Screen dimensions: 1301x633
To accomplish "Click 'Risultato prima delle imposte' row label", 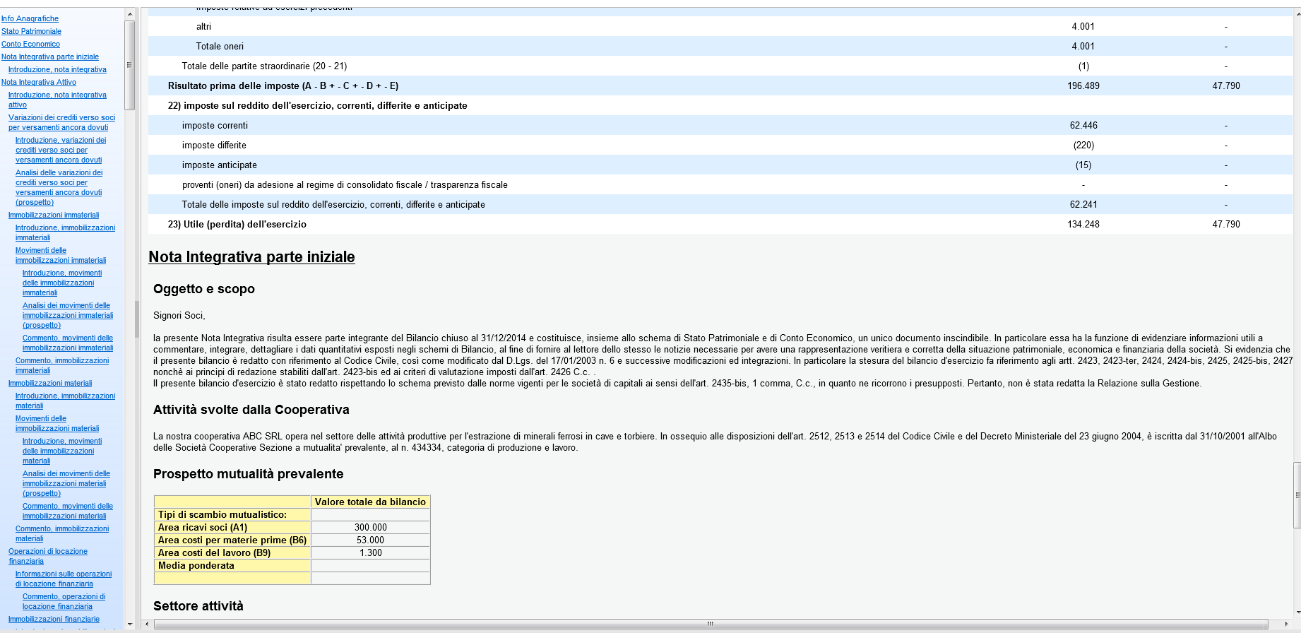I will point(283,85).
